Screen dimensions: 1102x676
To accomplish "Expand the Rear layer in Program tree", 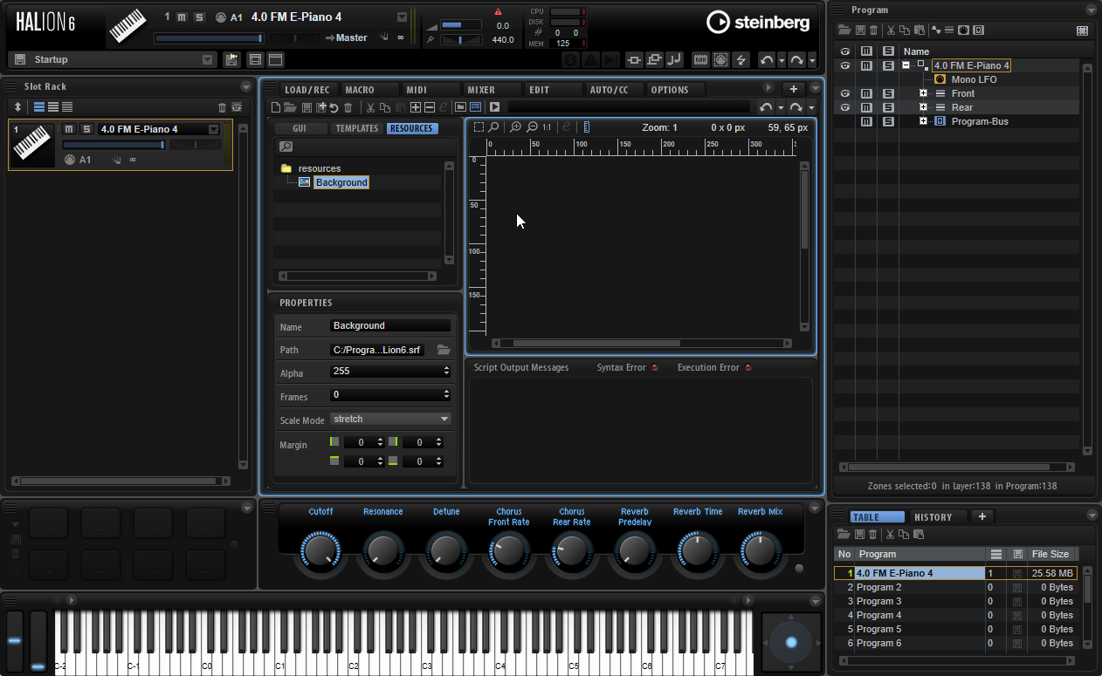I will coord(923,107).
